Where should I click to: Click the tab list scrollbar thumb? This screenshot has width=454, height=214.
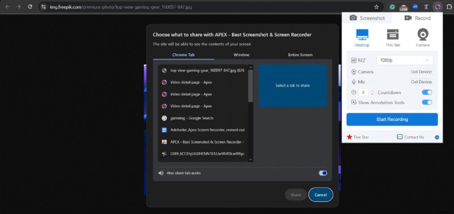[250, 86]
